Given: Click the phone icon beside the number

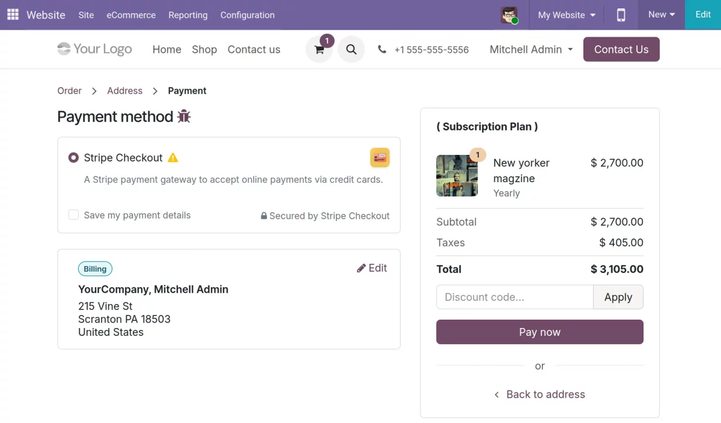Looking at the screenshot, I should click(382, 49).
